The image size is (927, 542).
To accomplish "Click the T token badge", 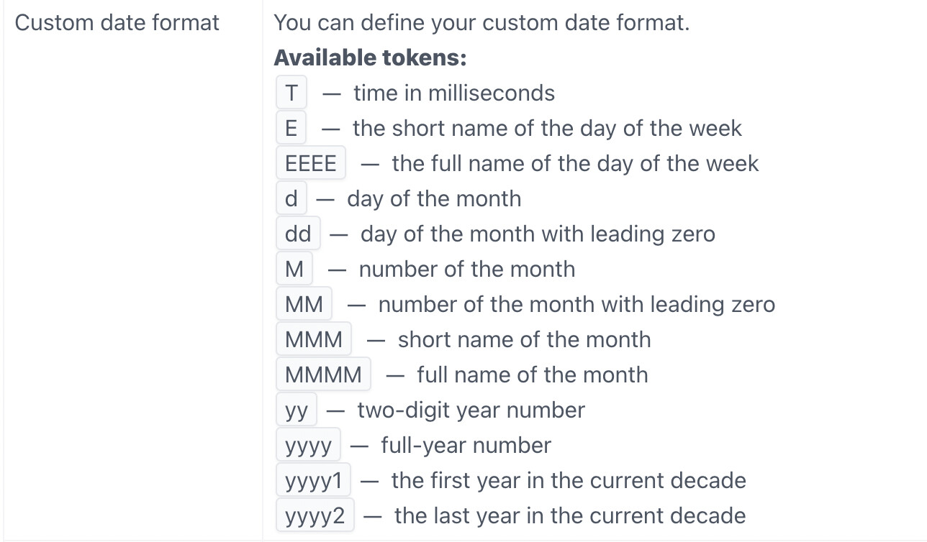I will click(291, 93).
